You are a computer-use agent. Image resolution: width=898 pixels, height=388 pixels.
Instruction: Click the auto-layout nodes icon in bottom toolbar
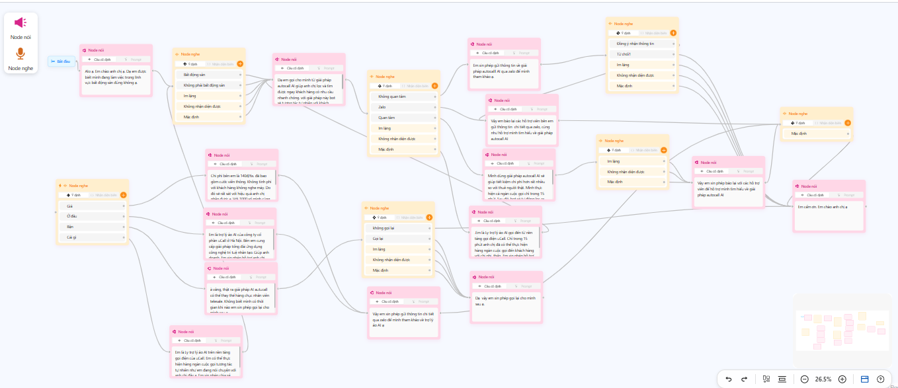pyautogui.click(x=766, y=379)
